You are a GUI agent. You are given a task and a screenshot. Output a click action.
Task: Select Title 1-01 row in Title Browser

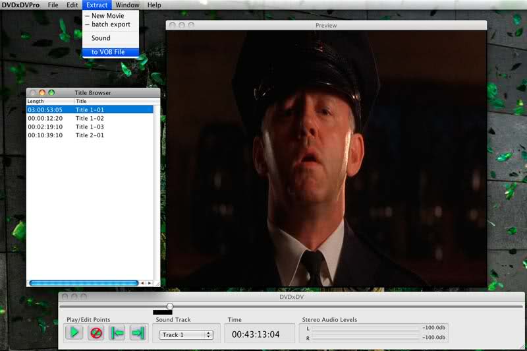90,110
